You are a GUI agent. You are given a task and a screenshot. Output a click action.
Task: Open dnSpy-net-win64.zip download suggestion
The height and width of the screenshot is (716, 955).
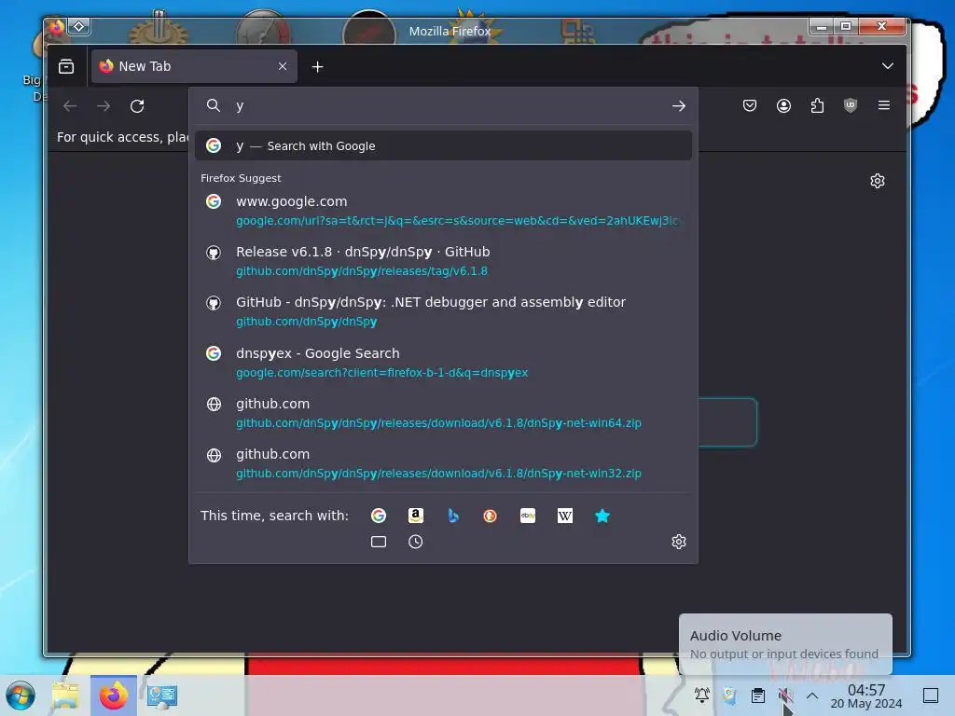tap(443, 413)
